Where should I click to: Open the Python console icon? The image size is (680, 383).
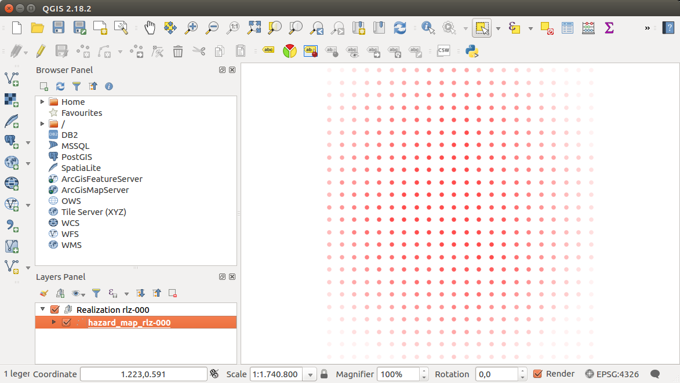coord(472,51)
